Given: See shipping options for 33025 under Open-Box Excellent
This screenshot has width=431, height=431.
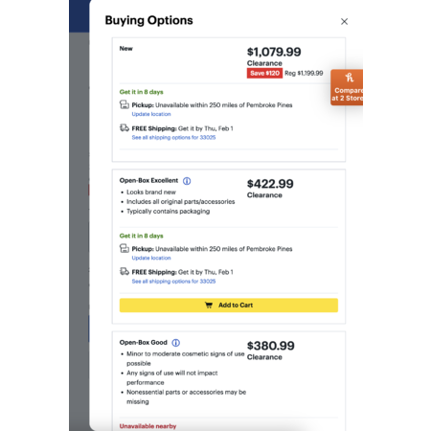Looking at the screenshot, I should point(173,282).
